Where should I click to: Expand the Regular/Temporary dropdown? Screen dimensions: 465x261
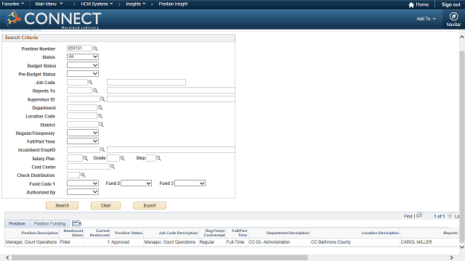coord(83,133)
